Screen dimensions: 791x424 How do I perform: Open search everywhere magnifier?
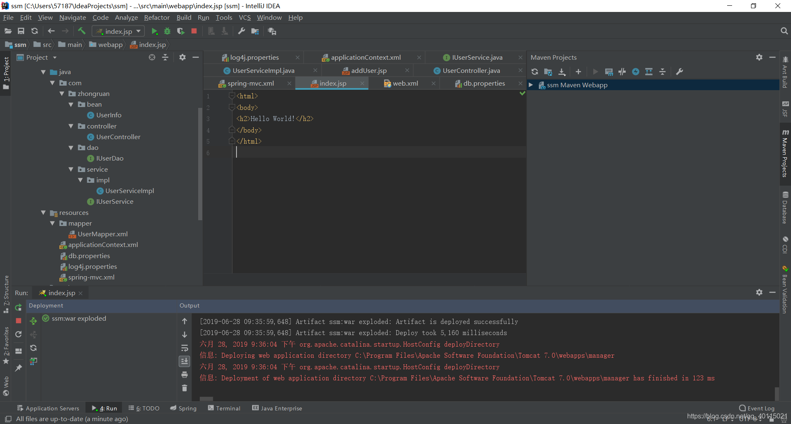click(784, 31)
